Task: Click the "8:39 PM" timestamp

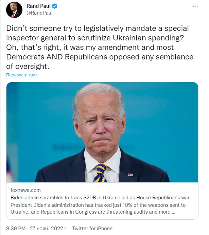Action: coord(16,229)
